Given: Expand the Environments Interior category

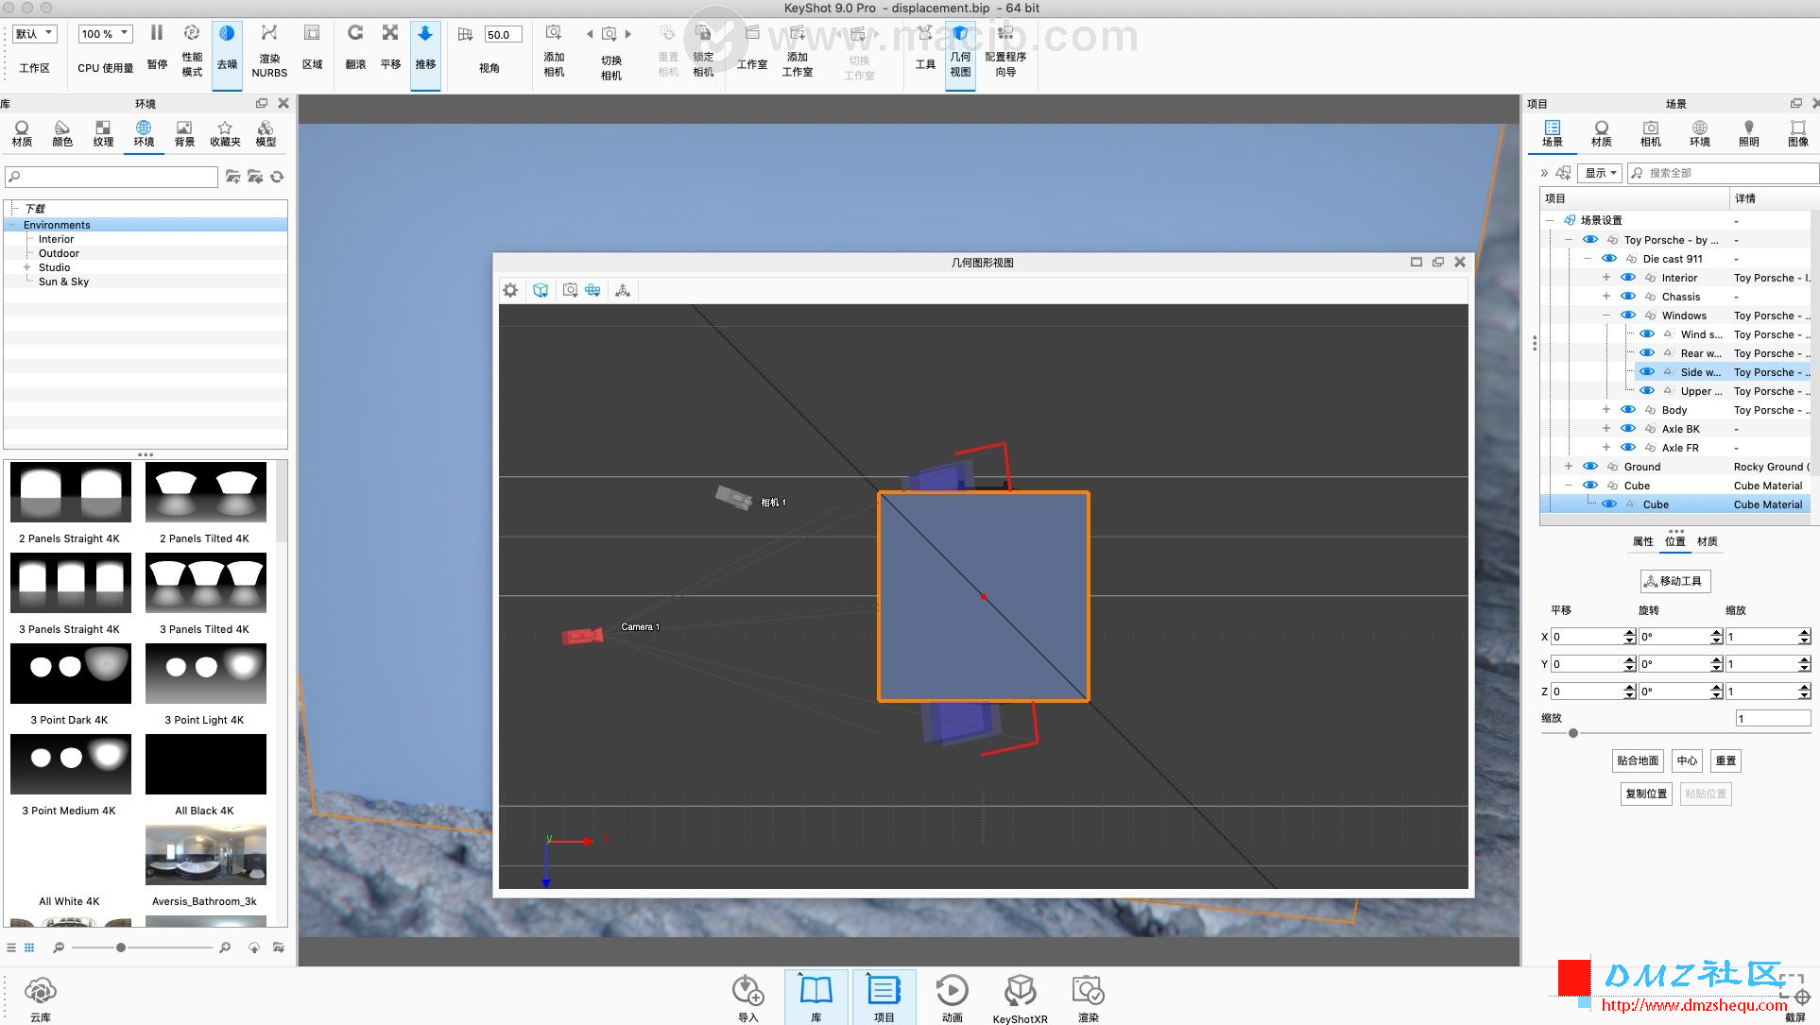Looking at the screenshot, I should click(27, 239).
